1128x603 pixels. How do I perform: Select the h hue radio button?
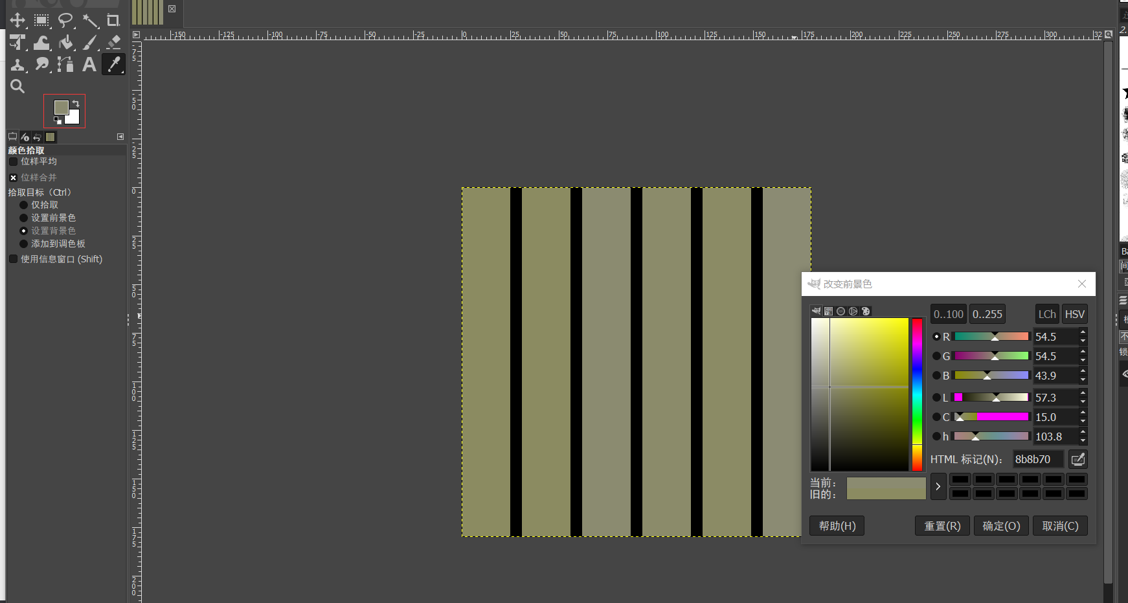tap(936, 437)
